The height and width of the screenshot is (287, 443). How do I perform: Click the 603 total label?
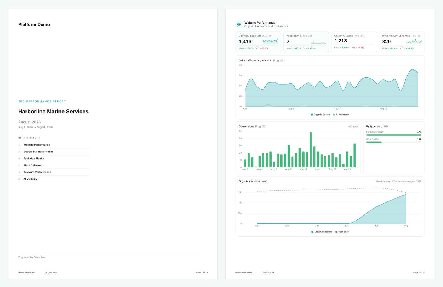(353, 126)
